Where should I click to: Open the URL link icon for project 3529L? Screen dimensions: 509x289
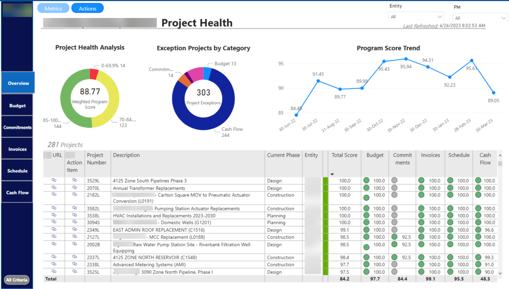tap(55, 181)
